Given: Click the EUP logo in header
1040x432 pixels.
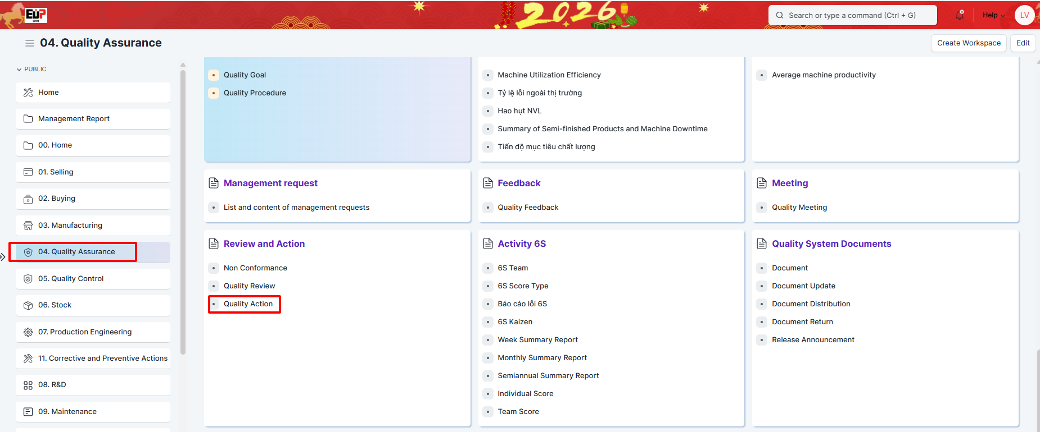Looking at the screenshot, I should point(35,15).
